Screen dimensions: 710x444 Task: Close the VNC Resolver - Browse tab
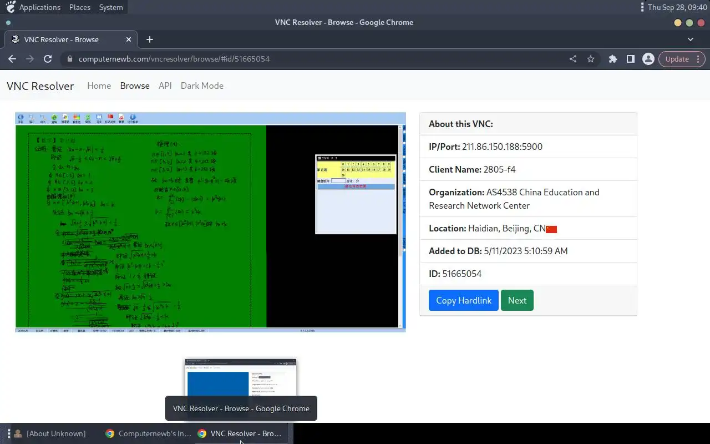coord(129,39)
